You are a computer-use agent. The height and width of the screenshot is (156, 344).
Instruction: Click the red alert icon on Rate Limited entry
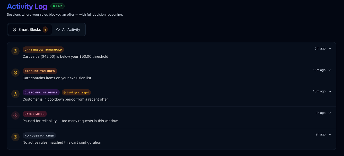[15, 115]
